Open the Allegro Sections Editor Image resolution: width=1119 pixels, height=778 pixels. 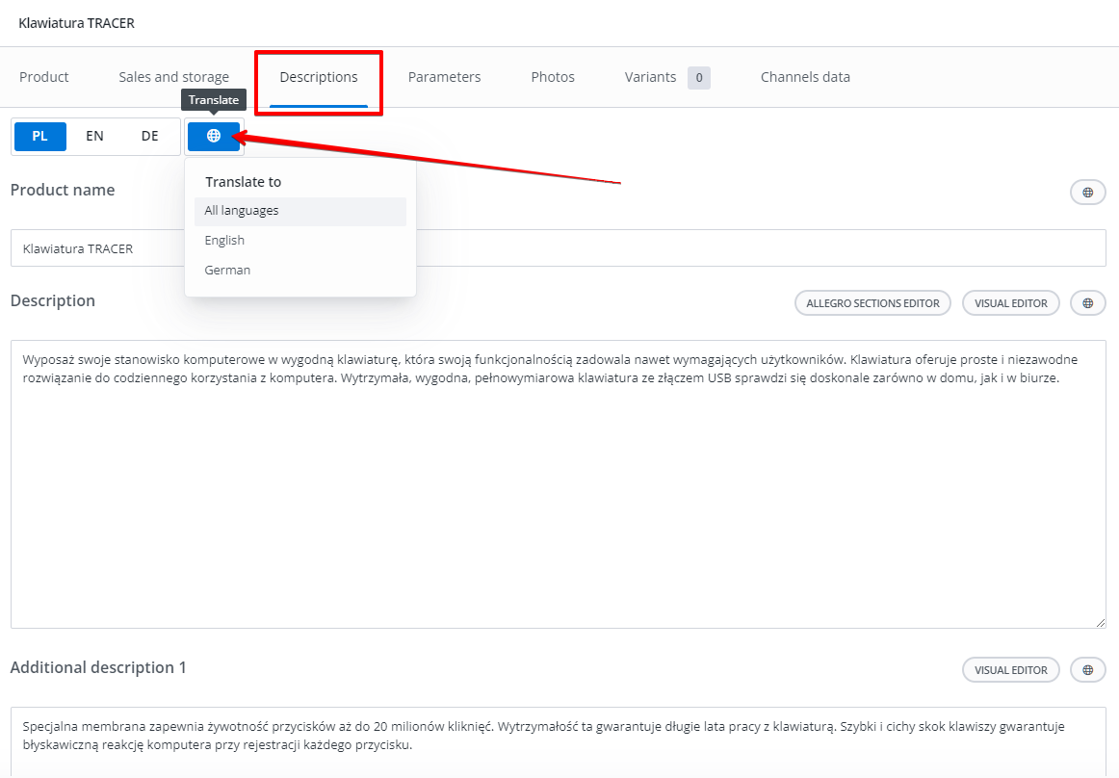tap(872, 302)
